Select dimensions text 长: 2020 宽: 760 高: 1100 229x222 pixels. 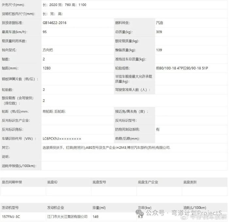click(64, 5)
